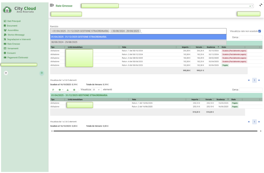Click Rata n. 2 del 16/06/2025 cell
The image size is (264, 173).
(142, 107)
